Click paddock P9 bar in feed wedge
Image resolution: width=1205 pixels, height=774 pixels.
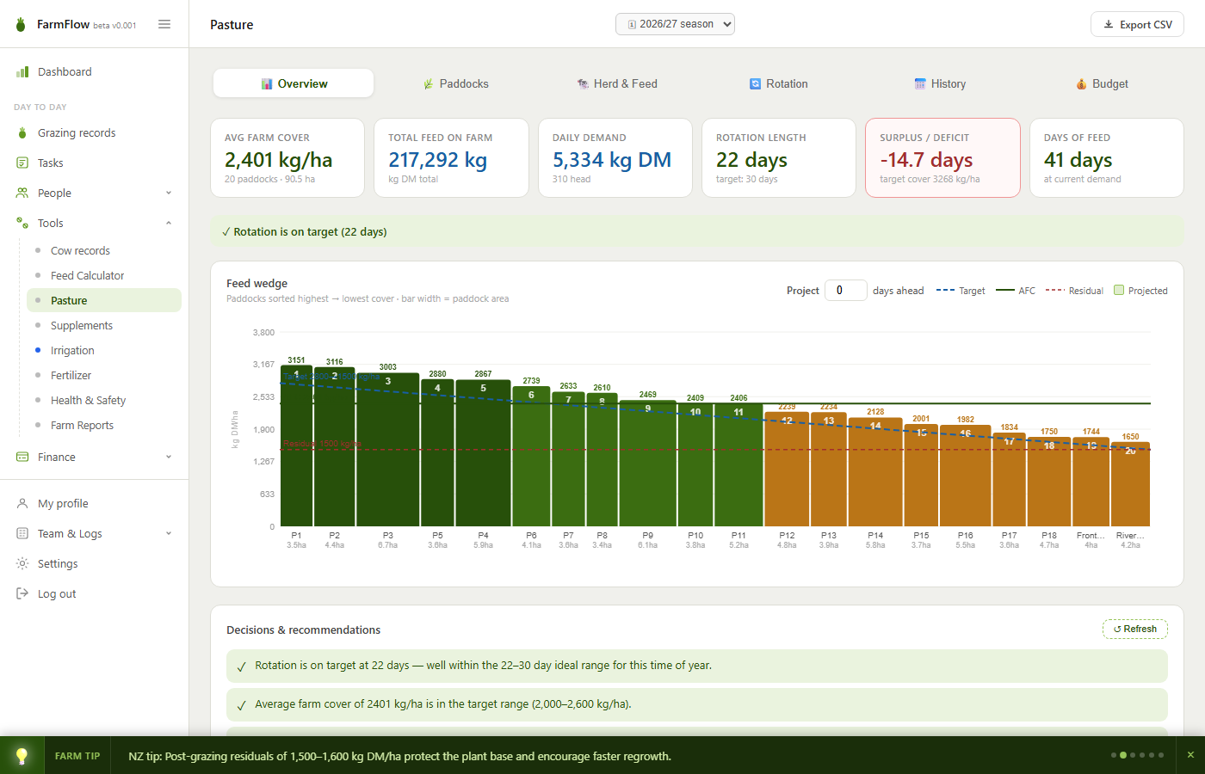(647, 463)
